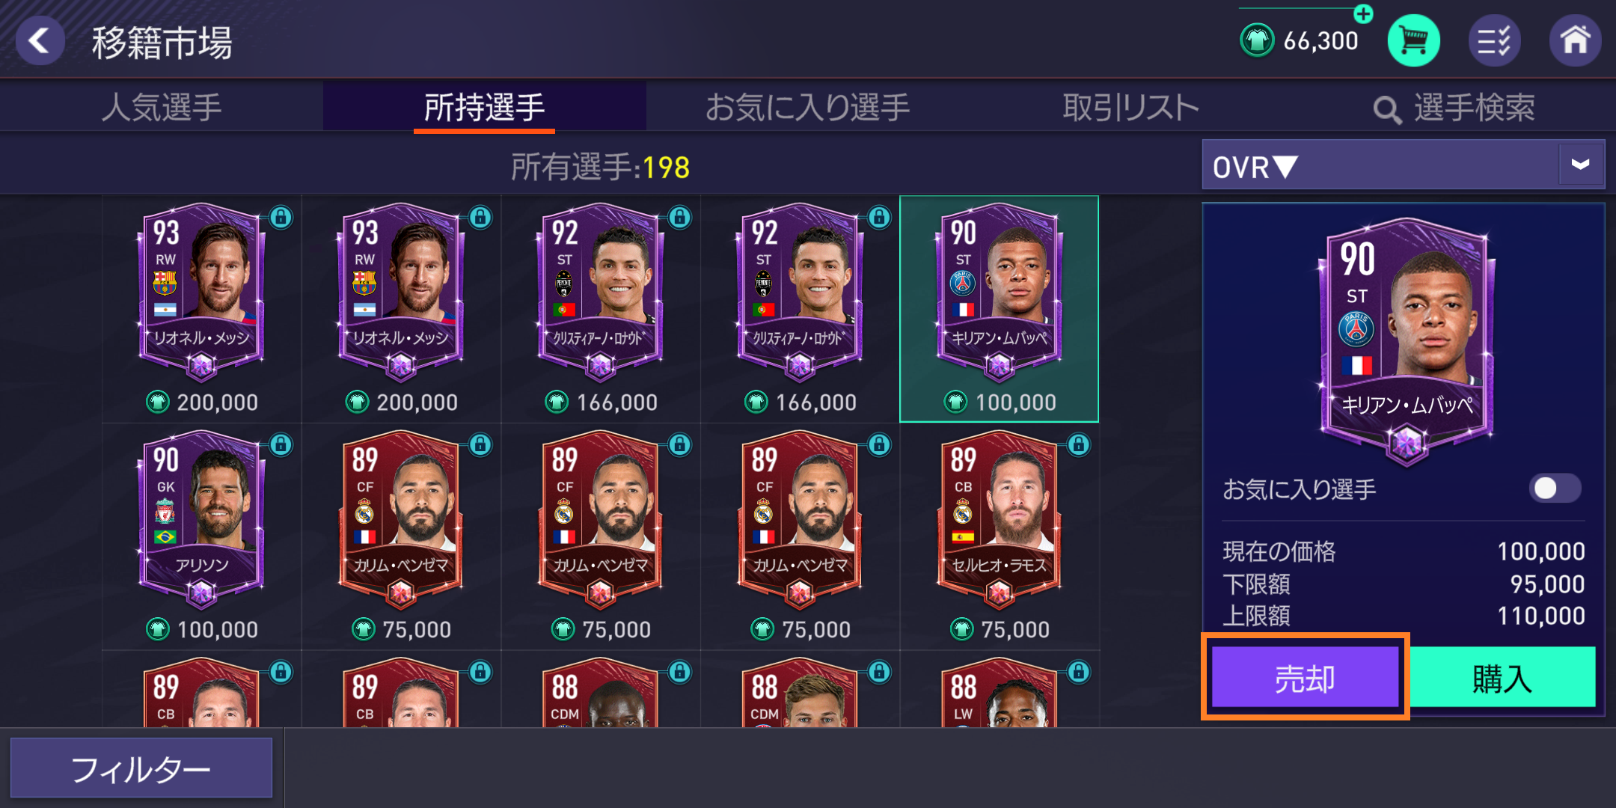This screenshot has height=808, width=1616.
Task: Tap lock icon on アリソン goalkeeper card
Action: pos(281,444)
